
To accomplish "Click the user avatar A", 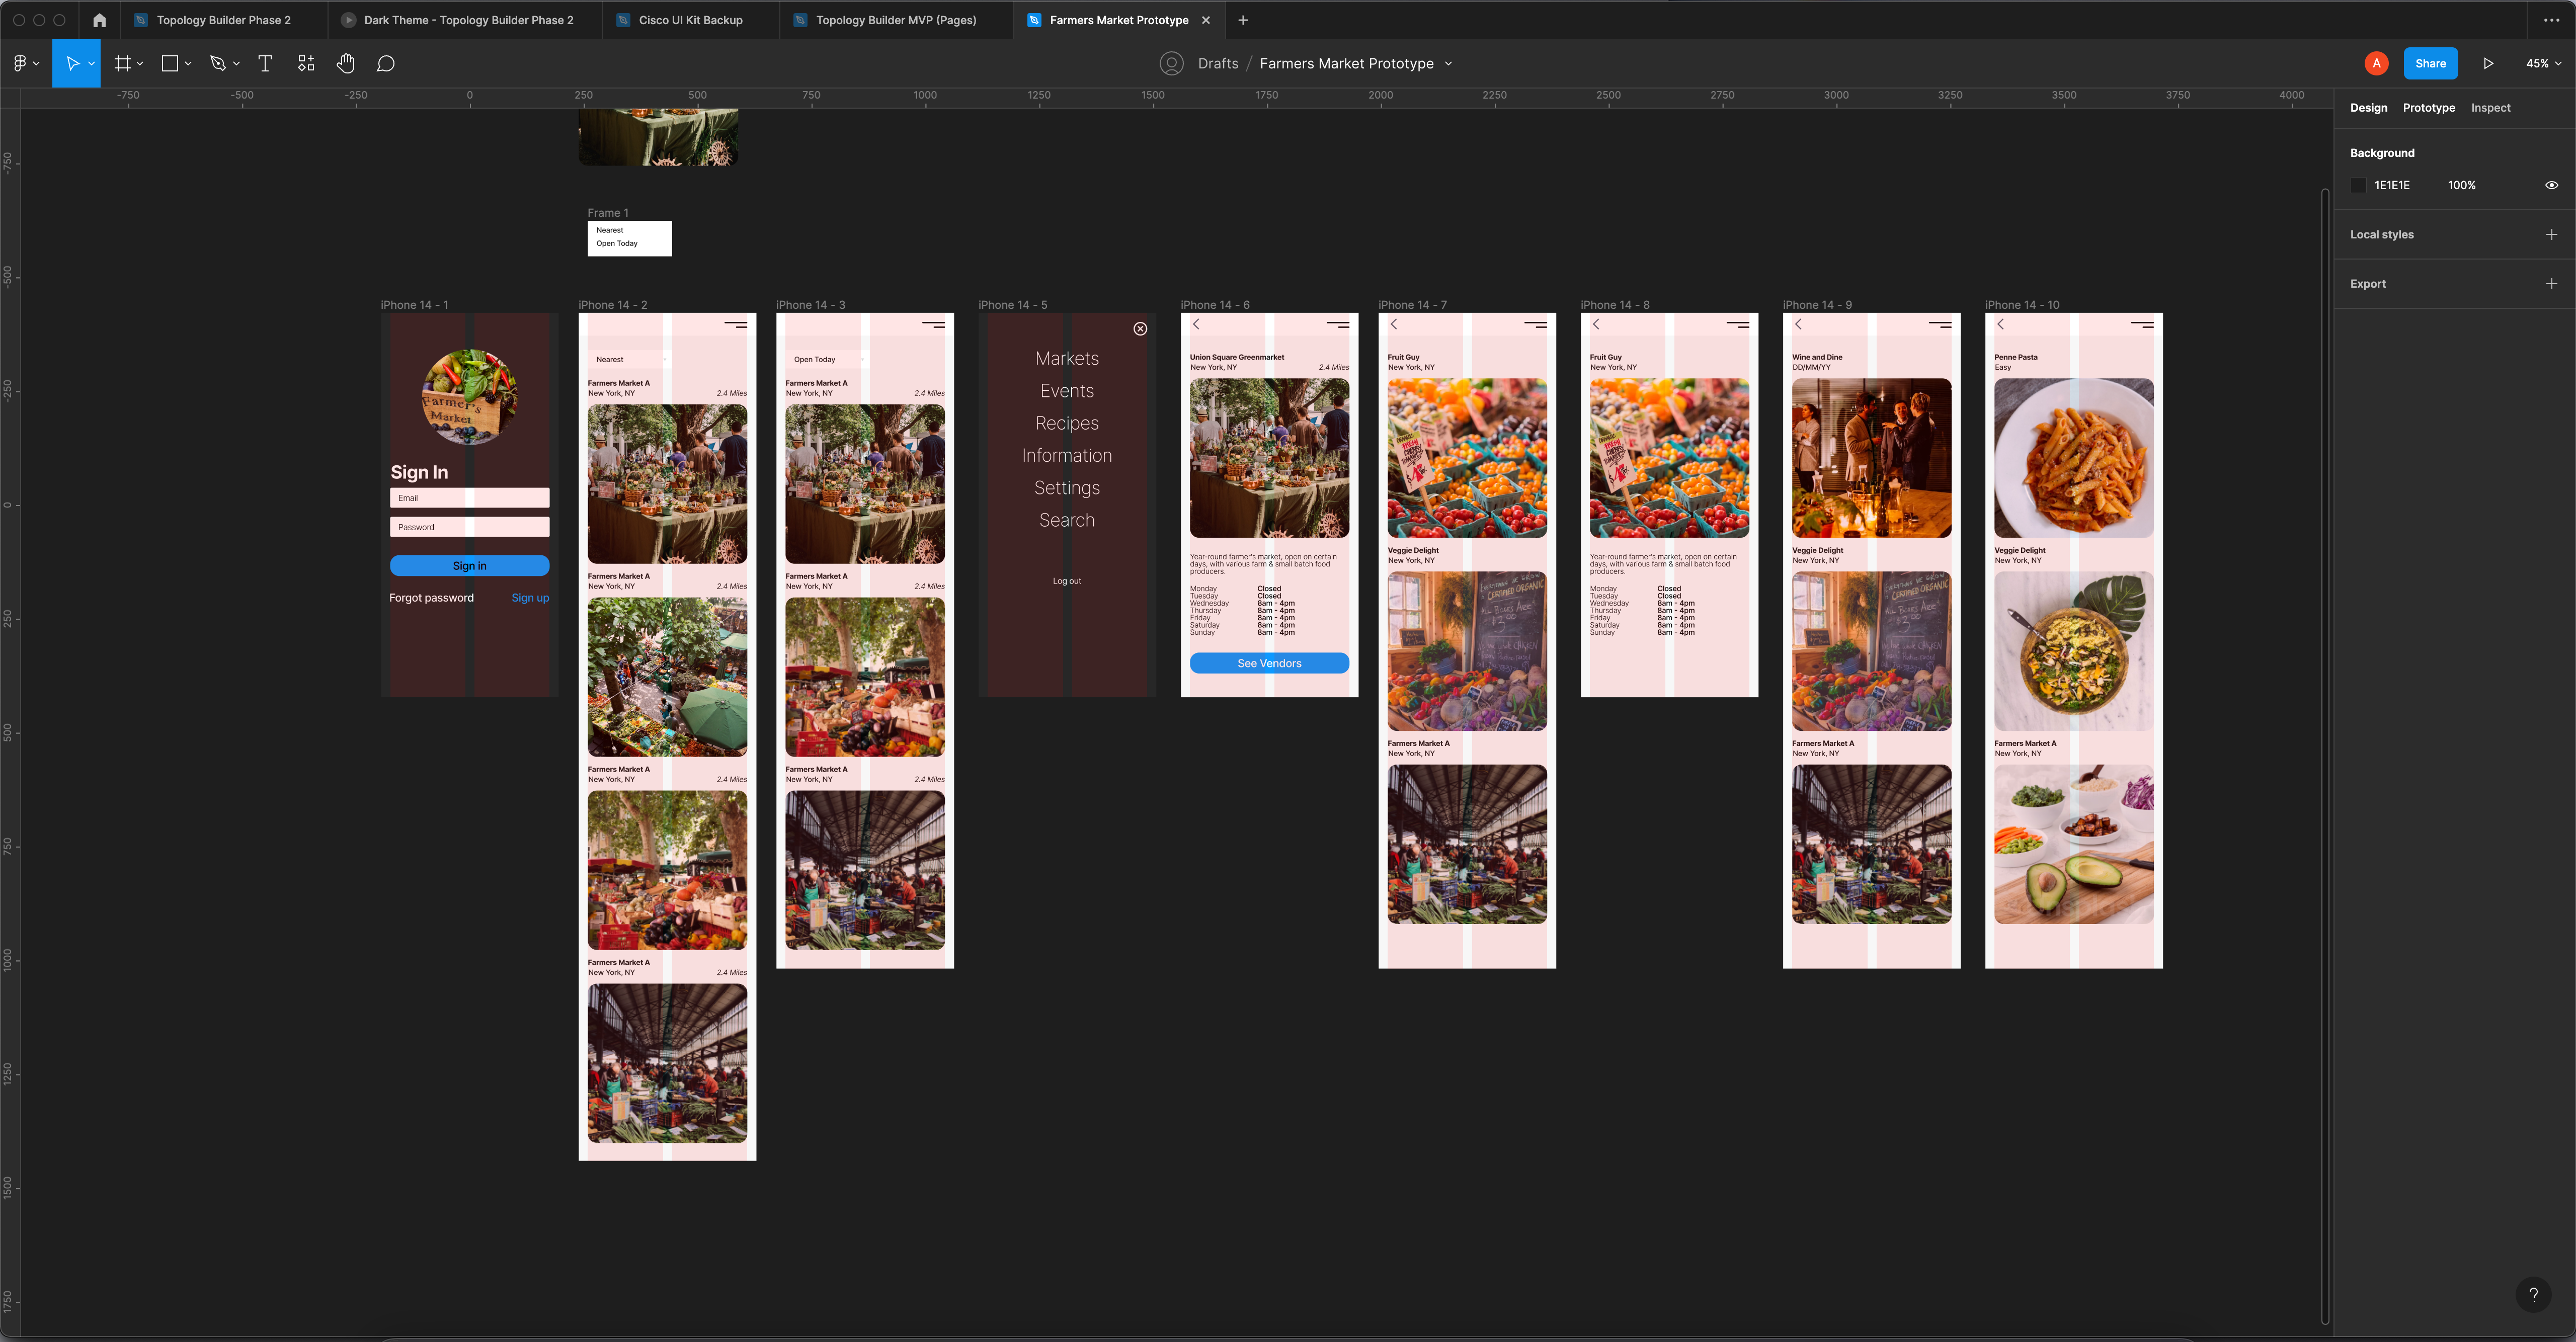I will [x=2376, y=63].
